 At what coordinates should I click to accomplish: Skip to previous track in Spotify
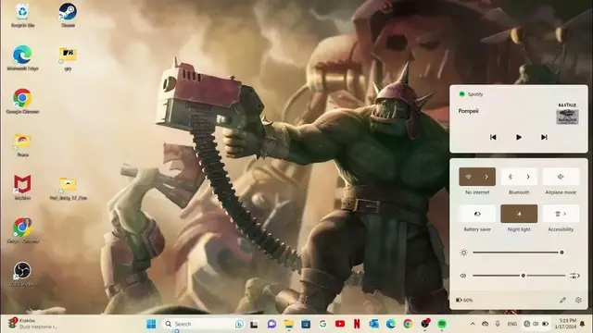(493, 138)
